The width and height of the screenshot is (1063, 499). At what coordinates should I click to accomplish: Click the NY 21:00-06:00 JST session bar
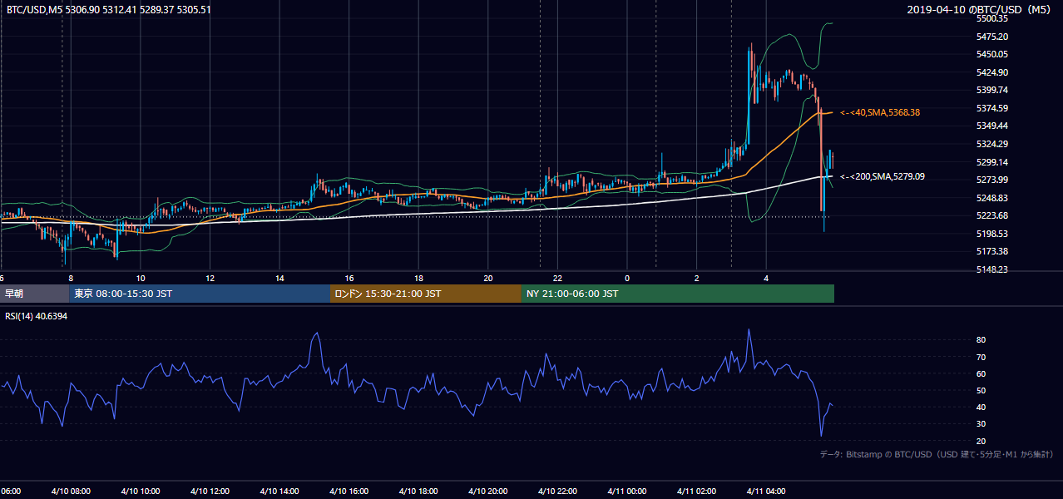pos(678,294)
